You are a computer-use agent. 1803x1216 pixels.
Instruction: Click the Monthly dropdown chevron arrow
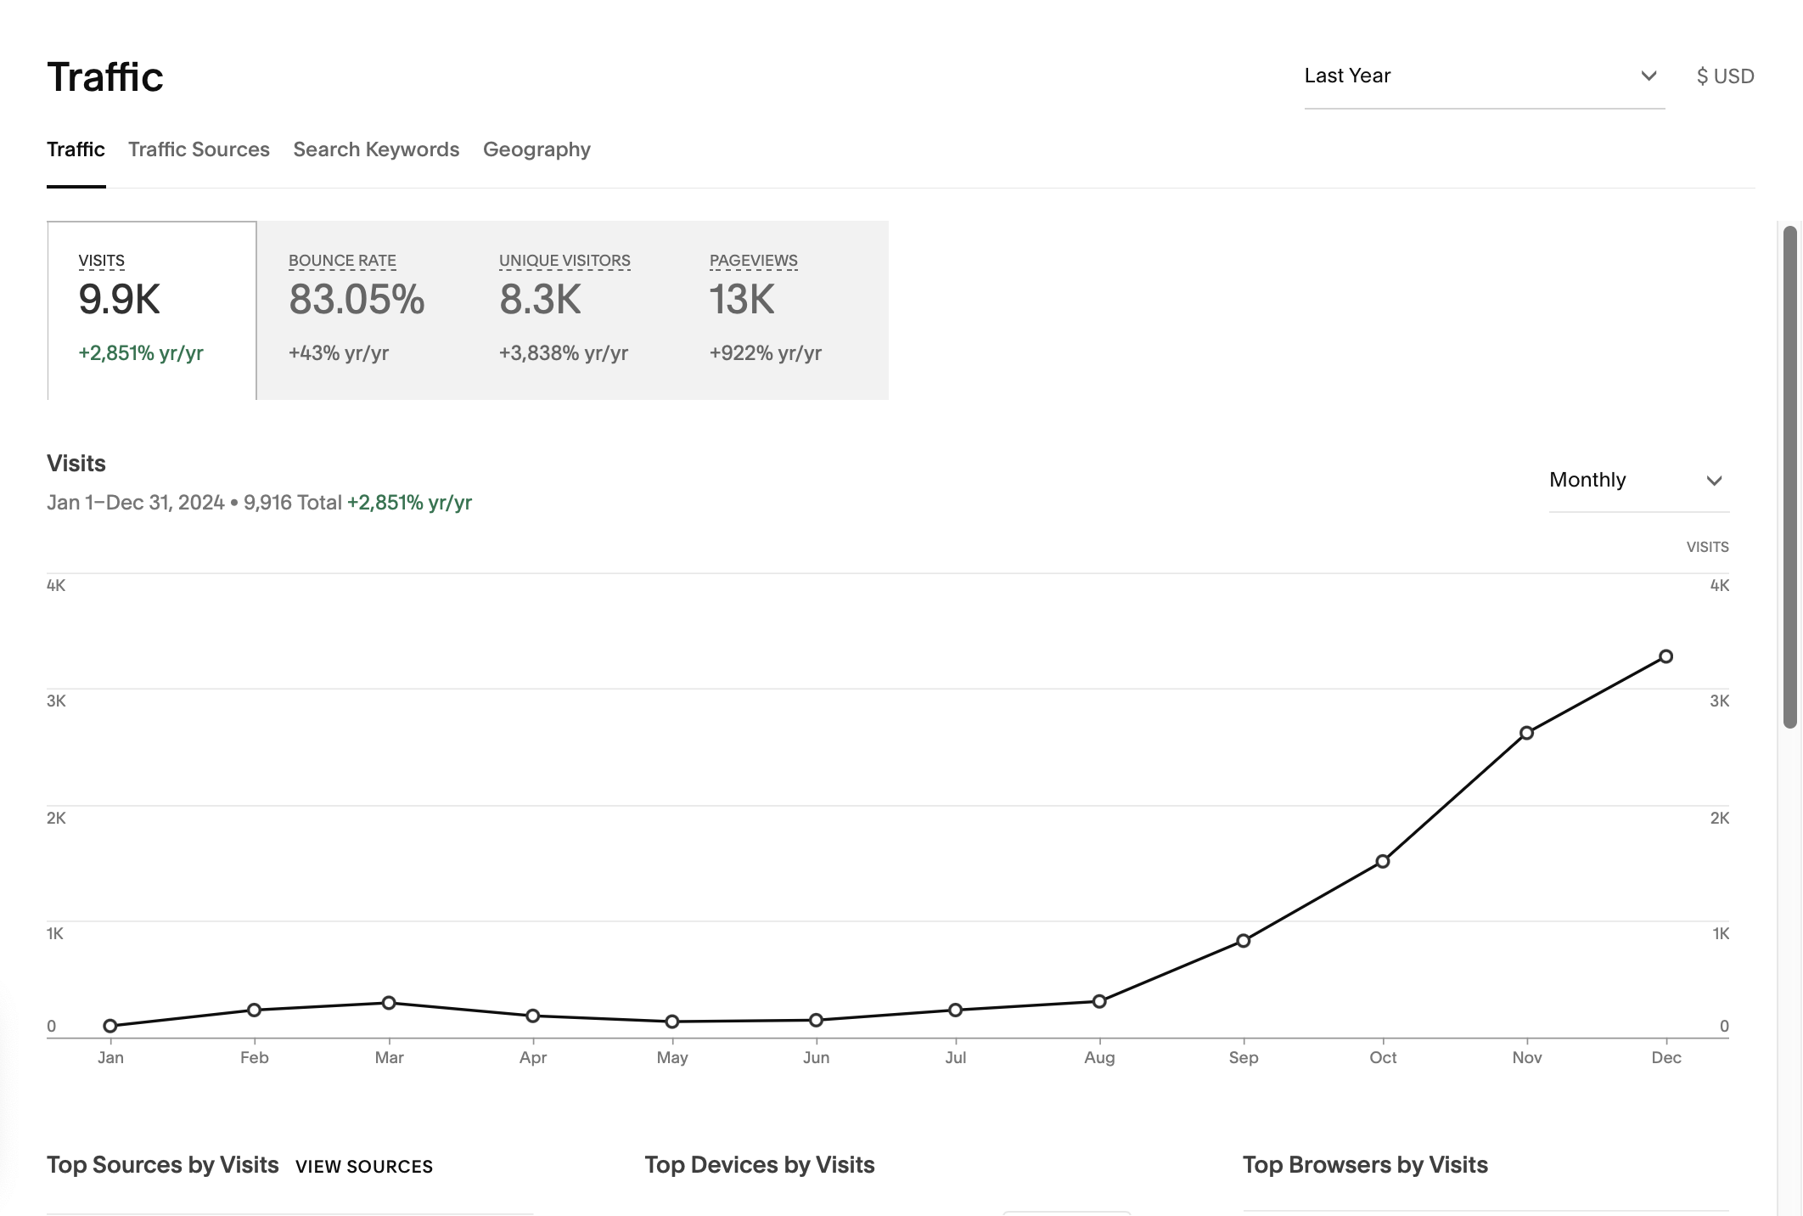tap(1714, 481)
